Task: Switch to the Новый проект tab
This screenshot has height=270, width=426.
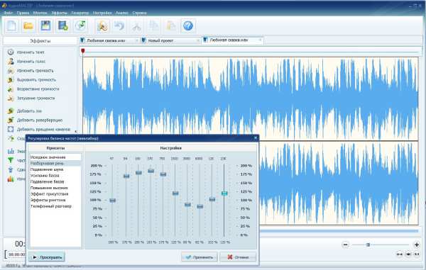Action: (170, 40)
